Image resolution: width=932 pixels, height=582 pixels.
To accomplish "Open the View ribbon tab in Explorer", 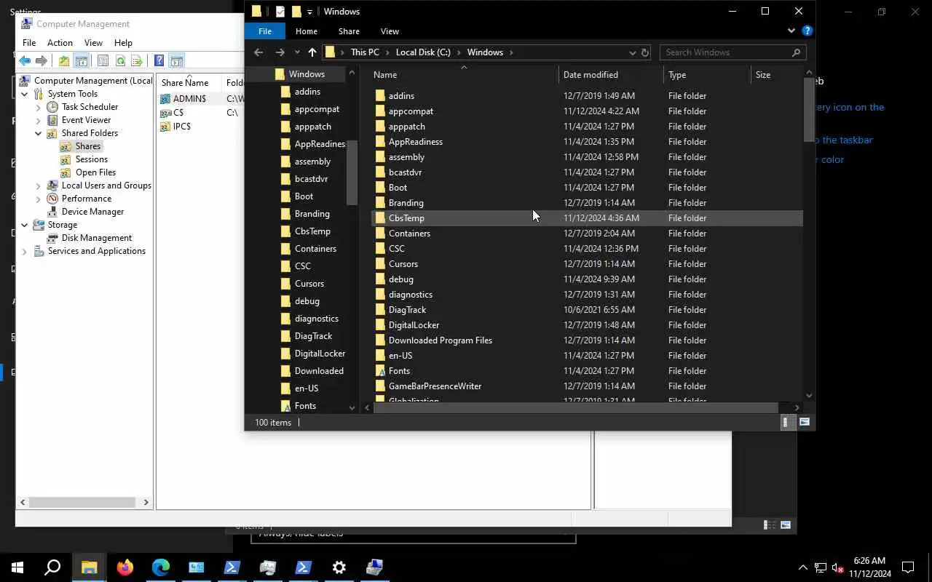I will click(390, 31).
